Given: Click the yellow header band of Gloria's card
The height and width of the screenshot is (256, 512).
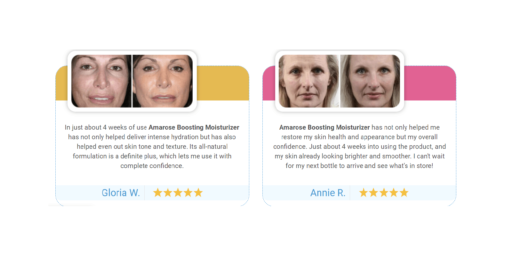Looking at the screenshot, I should [223, 83].
